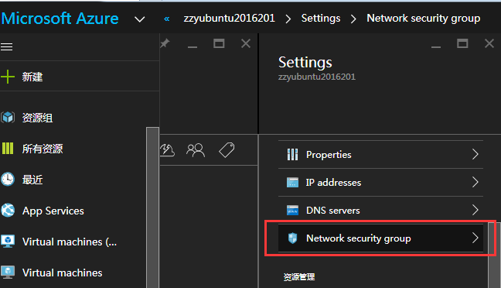This screenshot has height=288, width=501.
Task: Select the 所有资源 grid icon
Action: point(8,149)
